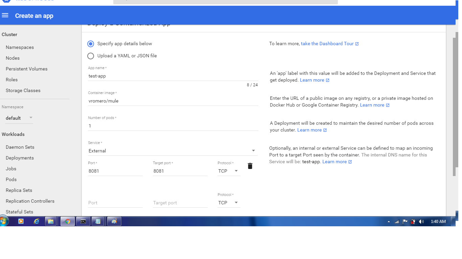Launch Internet Explorer from the taskbar
The width and height of the screenshot is (462, 259).
[37, 222]
